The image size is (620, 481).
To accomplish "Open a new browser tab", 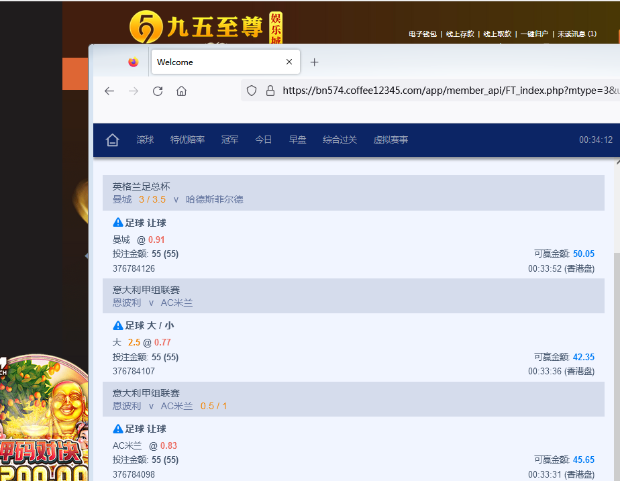I will (314, 62).
